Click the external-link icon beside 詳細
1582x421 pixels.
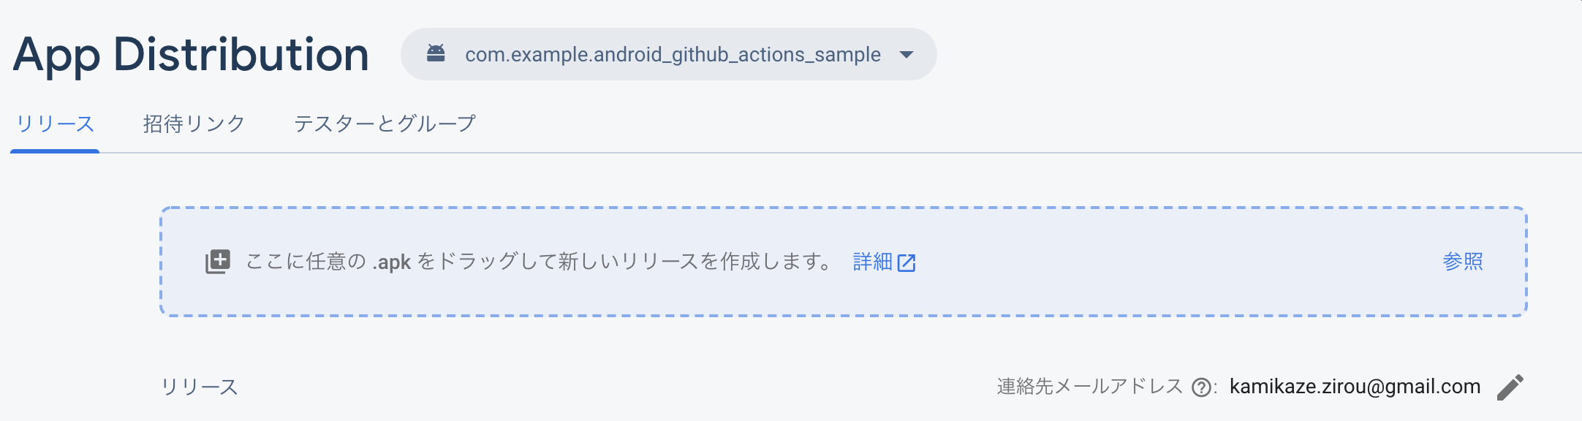907,263
